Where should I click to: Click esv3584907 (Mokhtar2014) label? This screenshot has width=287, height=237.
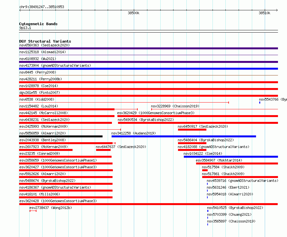(219, 160)
